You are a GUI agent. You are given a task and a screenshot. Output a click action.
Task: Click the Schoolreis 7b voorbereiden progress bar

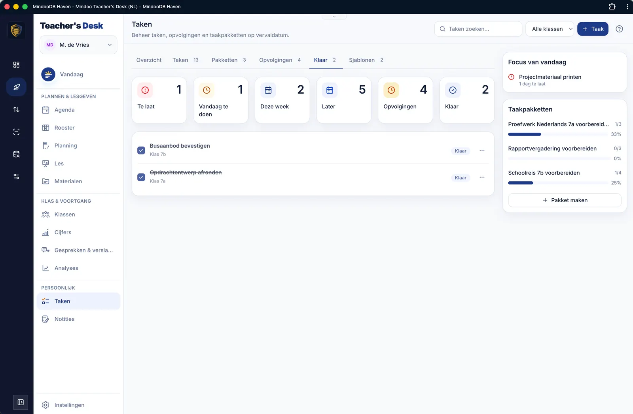tap(558, 183)
